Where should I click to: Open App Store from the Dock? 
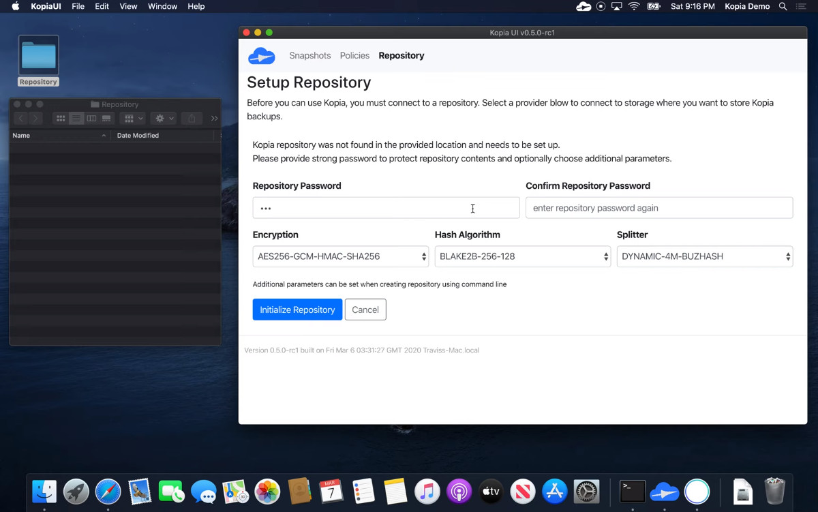[555, 491]
